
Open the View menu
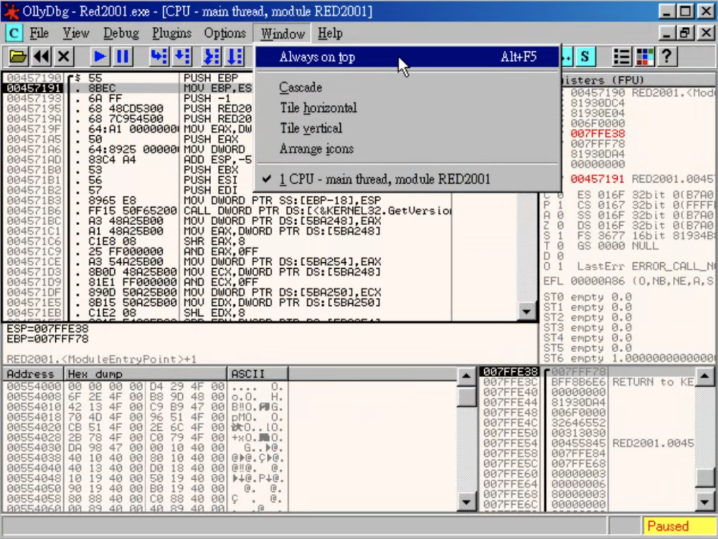point(75,34)
